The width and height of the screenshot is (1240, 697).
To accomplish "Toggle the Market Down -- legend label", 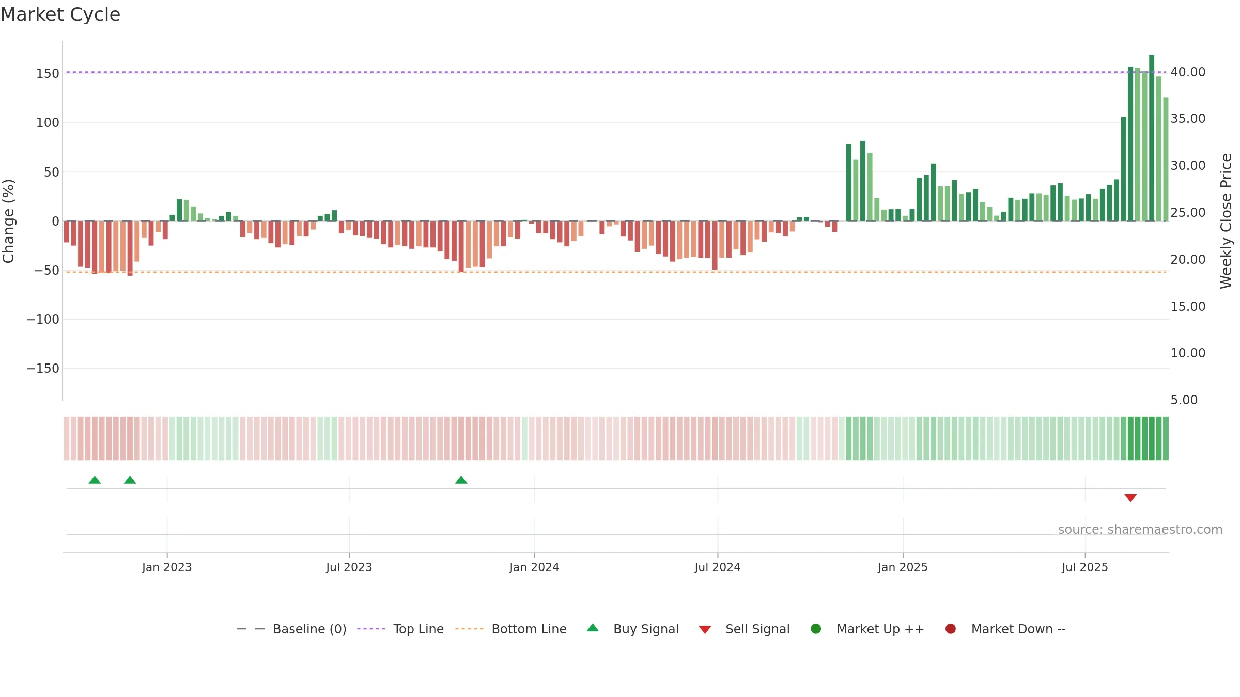I will pyautogui.click(x=1018, y=629).
